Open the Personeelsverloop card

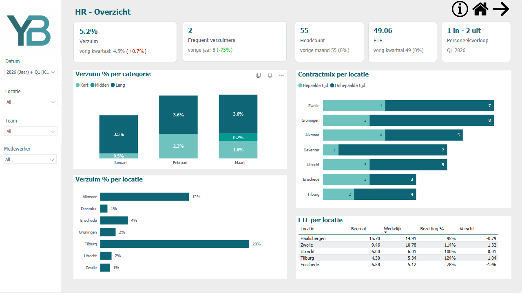pyautogui.click(x=476, y=42)
